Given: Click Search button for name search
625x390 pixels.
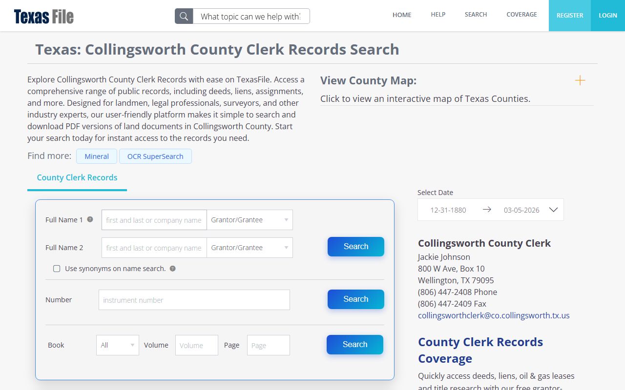Looking at the screenshot, I should point(356,247).
